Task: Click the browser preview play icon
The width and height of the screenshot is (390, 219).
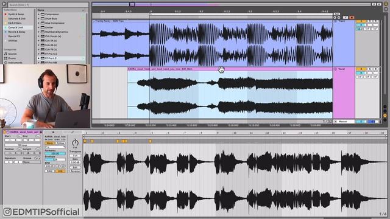Action: point(4,4)
